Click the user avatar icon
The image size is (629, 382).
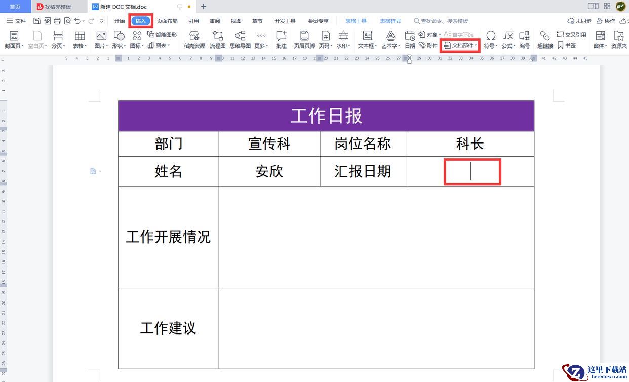click(620, 6)
